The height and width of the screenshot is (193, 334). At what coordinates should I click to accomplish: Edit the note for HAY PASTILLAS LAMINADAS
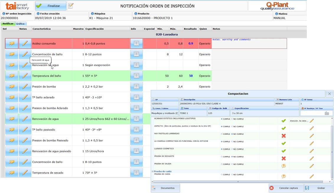point(312,136)
